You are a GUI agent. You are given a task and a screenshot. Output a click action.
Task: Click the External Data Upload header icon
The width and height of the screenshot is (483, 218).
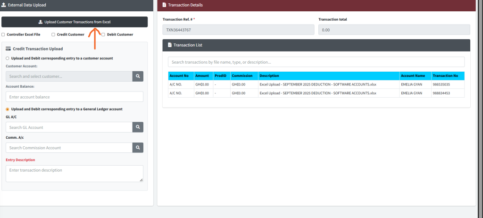(4, 5)
